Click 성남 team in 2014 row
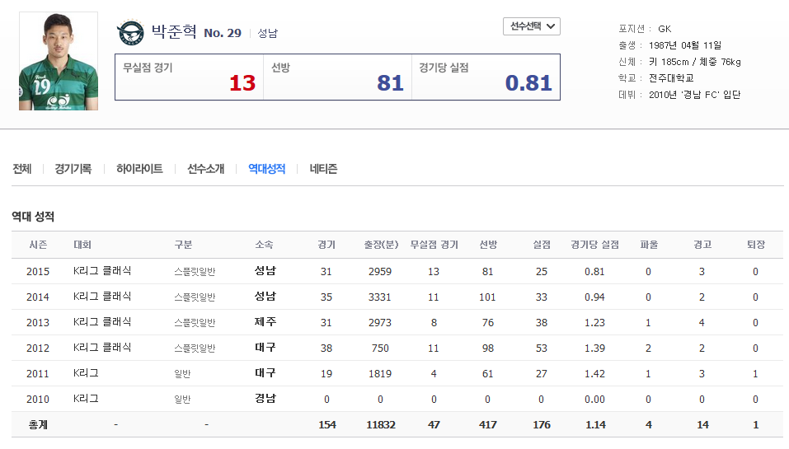The image size is (789, 449). pyautogui.click(x=265, y=296)
